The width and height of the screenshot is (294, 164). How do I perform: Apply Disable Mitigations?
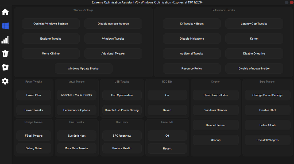[192, 38]
